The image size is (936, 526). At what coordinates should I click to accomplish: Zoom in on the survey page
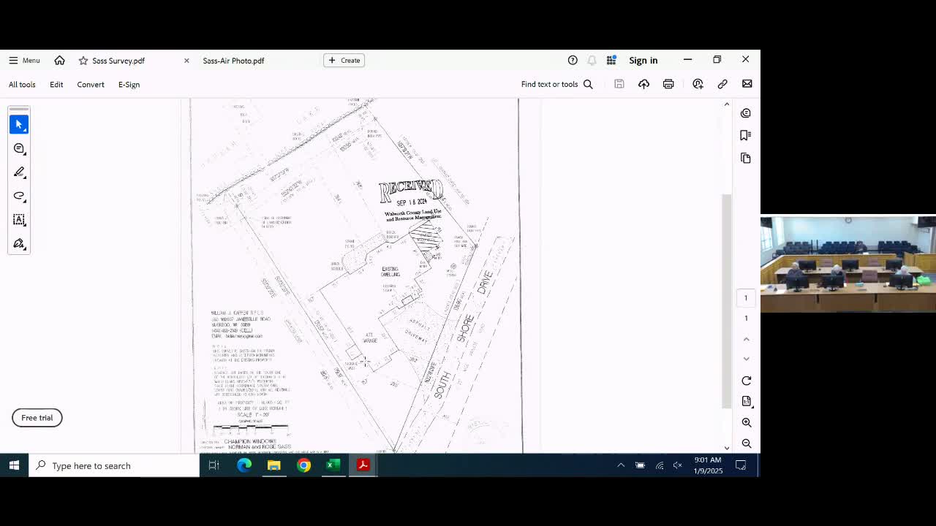[x=746, y=422]
